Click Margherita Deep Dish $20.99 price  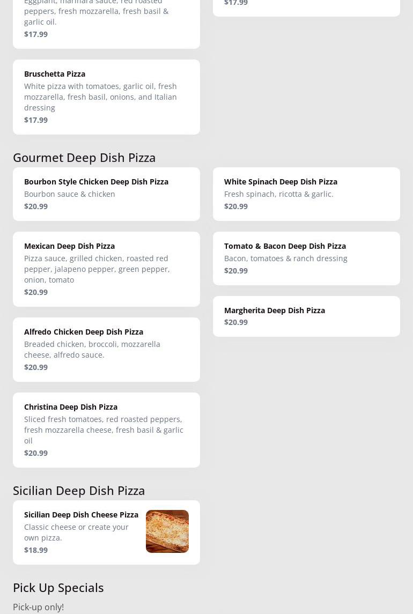coord(236,322)
